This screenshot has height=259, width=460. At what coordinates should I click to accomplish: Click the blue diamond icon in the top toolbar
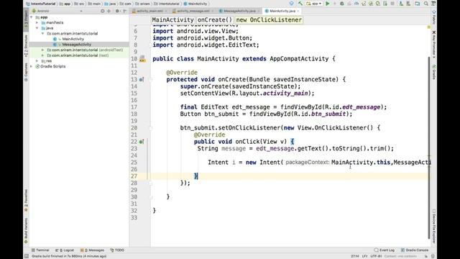[291, 4]
